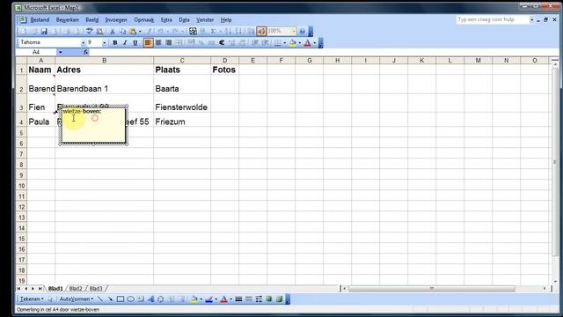Click the Dash Style icon
Image resolution: width=563 pixels, height=317 pixels.
click(x=248, y=299)
